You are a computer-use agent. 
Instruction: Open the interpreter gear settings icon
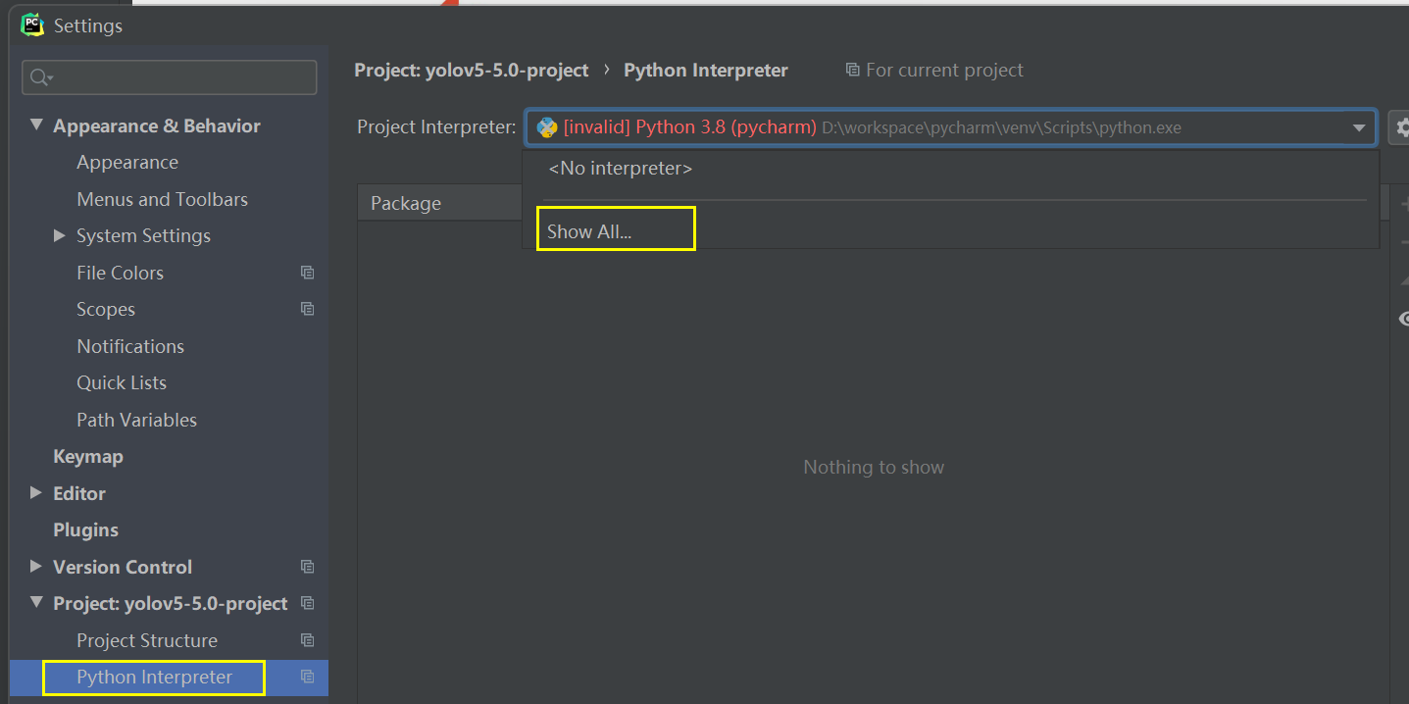pyautogui.click(x=1400, y=127)
